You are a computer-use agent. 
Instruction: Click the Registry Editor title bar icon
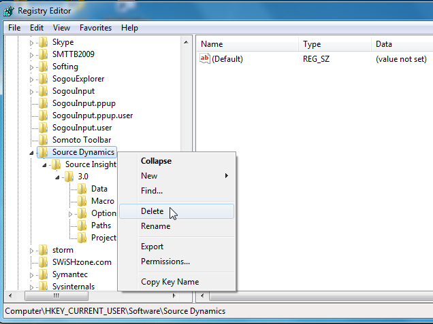click(x=9, y=11)
